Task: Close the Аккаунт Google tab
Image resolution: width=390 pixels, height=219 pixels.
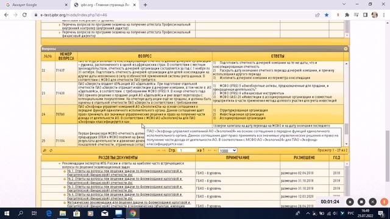Action: [66, 5]
